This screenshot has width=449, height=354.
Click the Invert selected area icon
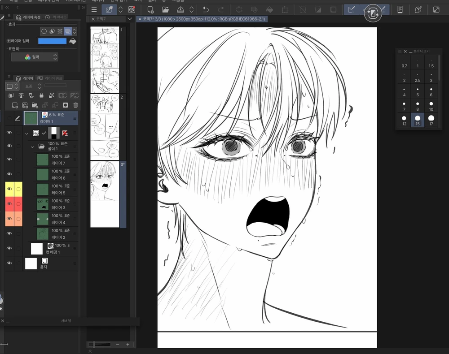(x=318, y=10)
